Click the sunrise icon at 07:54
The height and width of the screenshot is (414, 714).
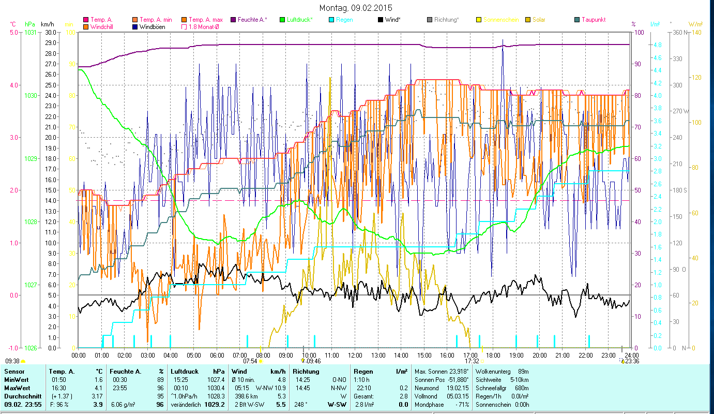tap(261, 361)
